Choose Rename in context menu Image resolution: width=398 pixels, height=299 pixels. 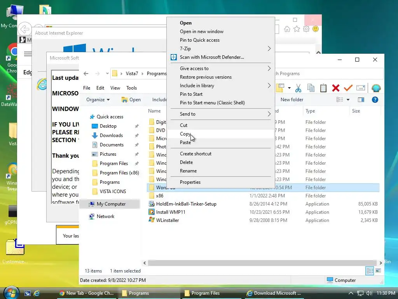[x=221, y=171]
